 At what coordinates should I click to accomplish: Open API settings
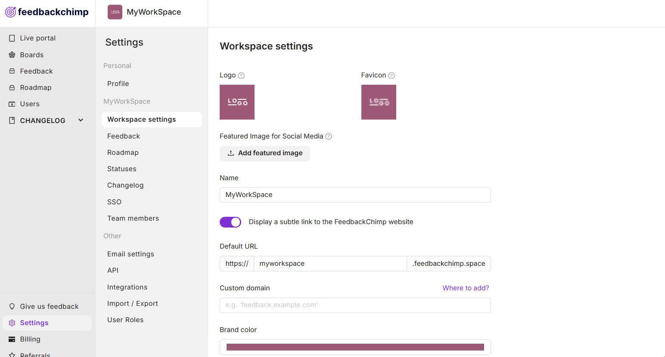click(113, 271)
